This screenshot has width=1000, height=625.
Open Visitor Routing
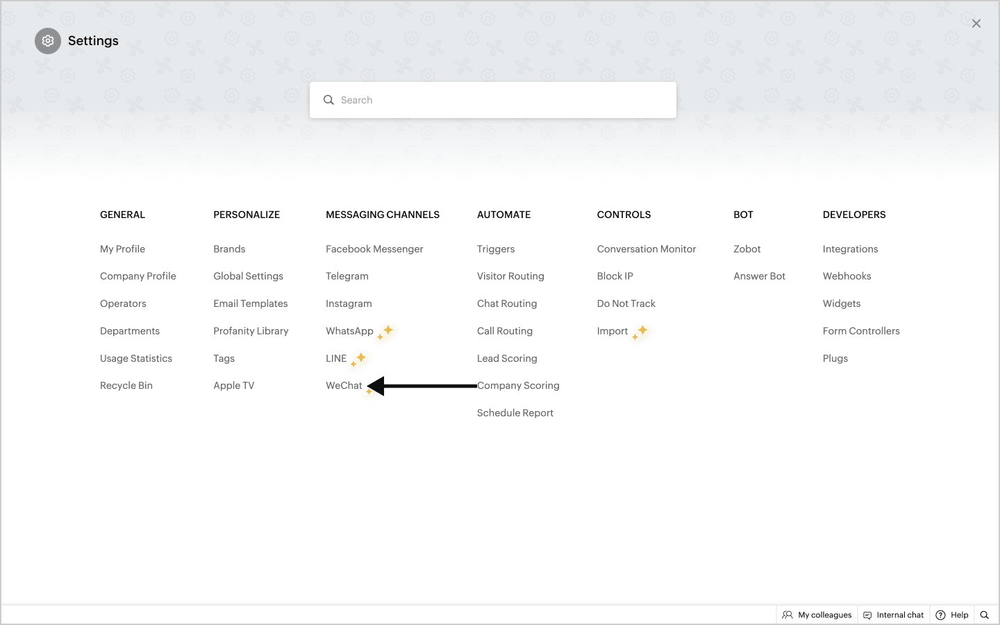pos(510,276)
